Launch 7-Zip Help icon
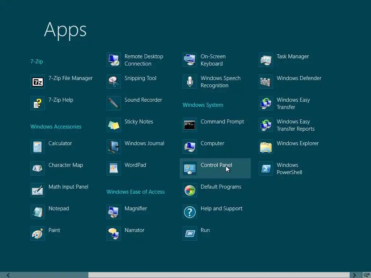 click(x=38, y=104)
